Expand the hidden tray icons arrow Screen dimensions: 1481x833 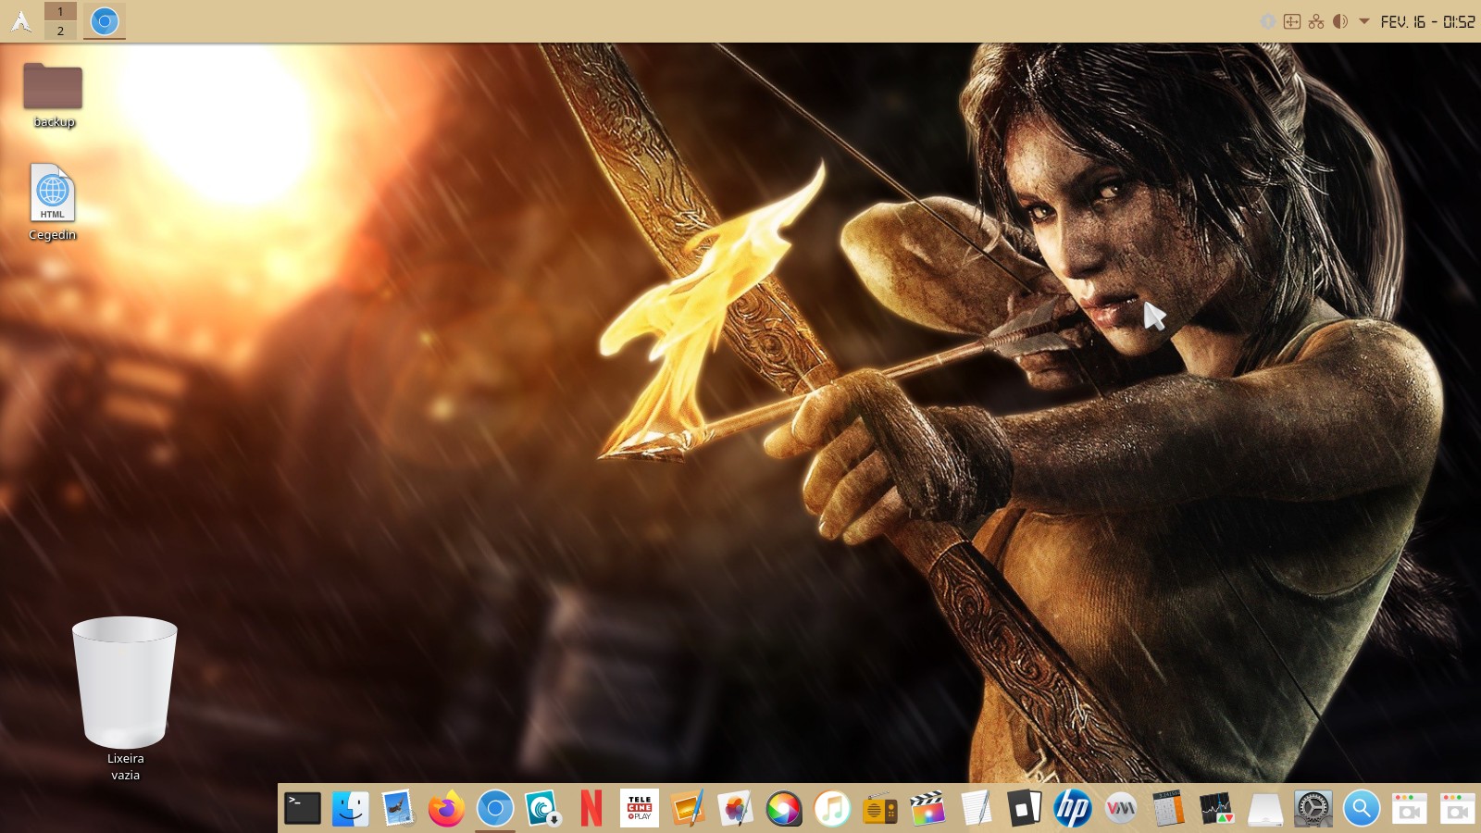[x=1363, y=21]
